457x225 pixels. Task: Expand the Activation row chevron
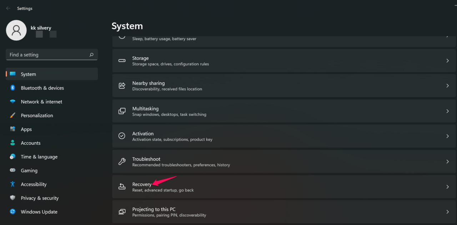447,136
